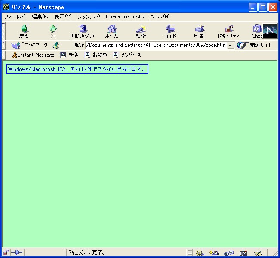Reload the page with 再読み込み

82,31
